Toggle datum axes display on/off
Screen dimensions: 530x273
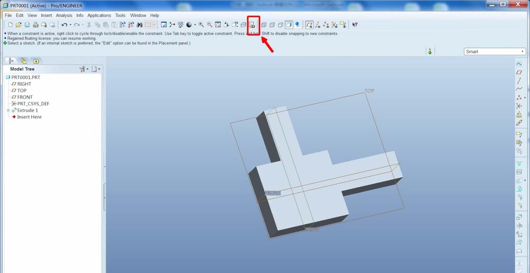pos(317,25)
